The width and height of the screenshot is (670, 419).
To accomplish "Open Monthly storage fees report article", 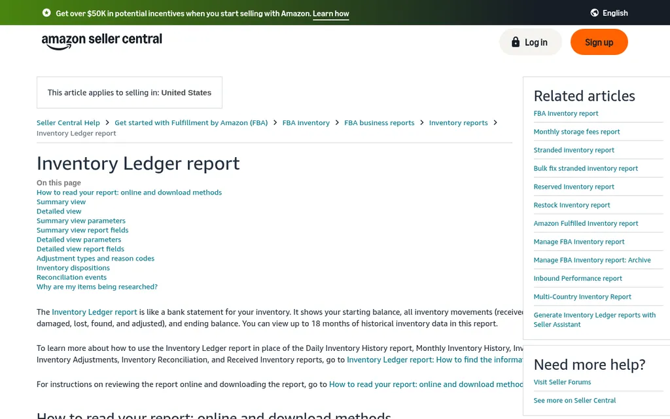I will tap(576, 132).
